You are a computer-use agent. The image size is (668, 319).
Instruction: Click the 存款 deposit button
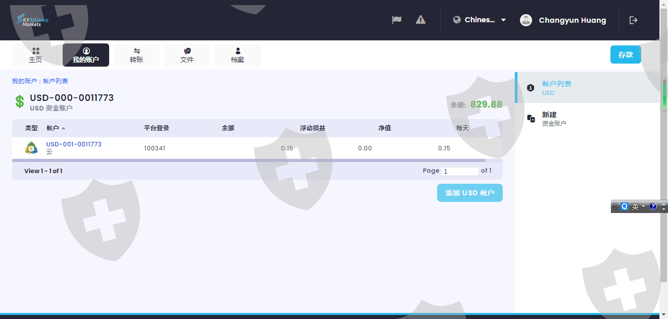click(626, 55)
